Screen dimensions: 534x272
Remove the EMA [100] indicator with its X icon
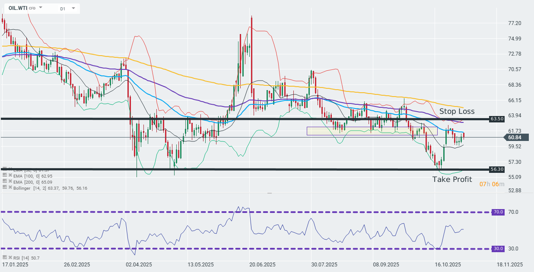(10, 175)
